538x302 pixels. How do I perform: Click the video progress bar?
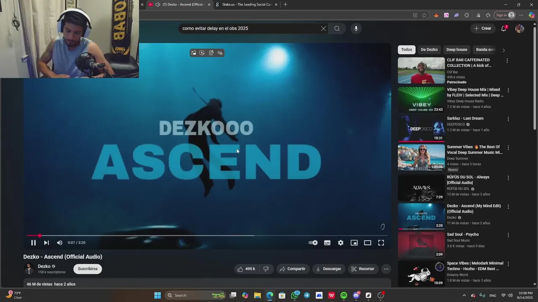207,236
